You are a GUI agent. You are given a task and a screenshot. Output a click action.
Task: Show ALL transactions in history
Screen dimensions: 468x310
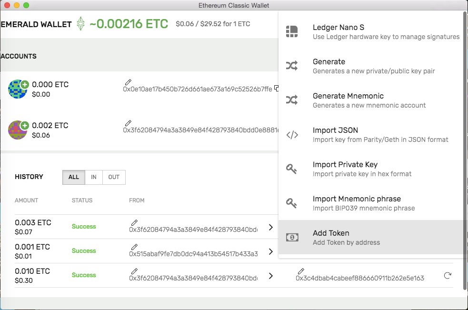[x=74, y=177]
